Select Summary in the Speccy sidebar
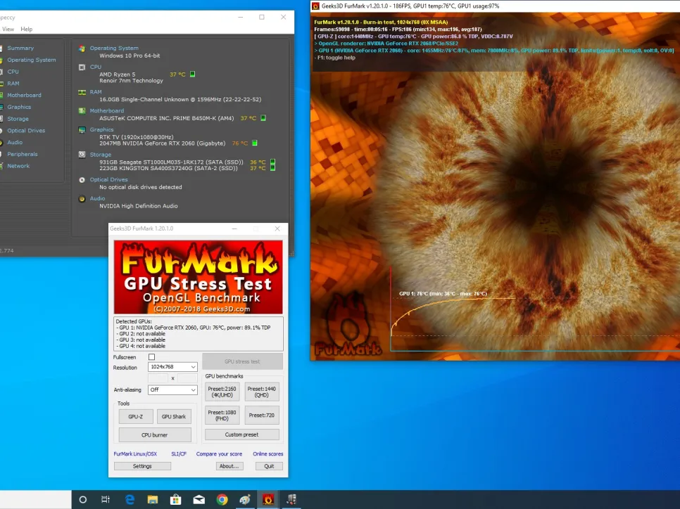Image resolution: width=680 pixels, height=509 pixels. pos(20,48)
